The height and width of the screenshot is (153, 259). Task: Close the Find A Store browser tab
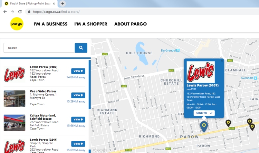pyautogui.click(x=54, y=3)
